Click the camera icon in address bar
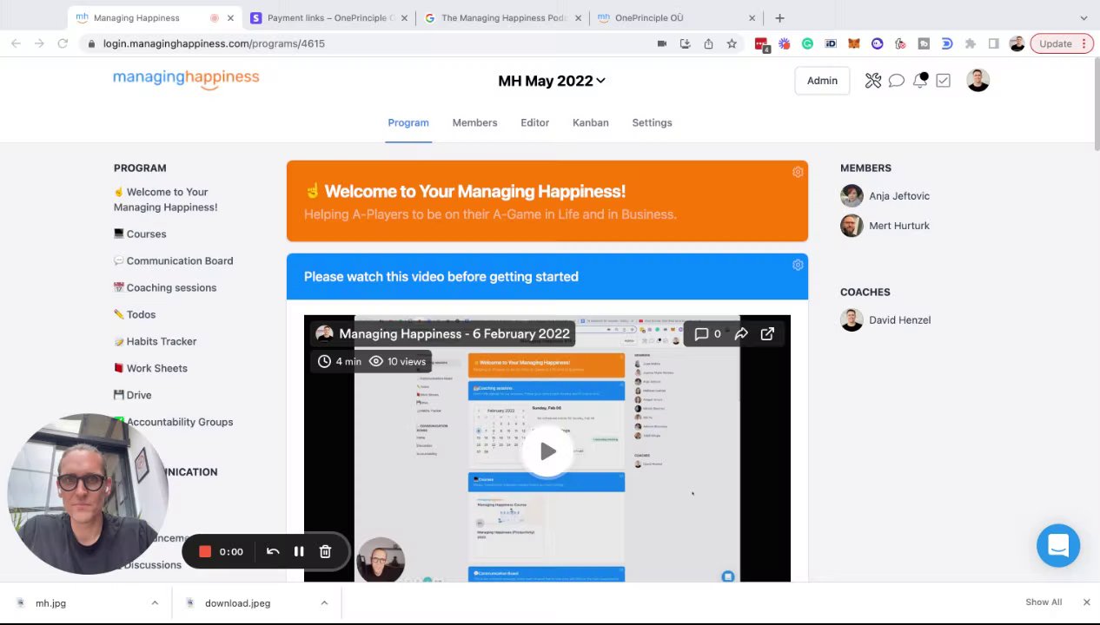Viewport: 1100px width, 625px height. tap(661, 43)
